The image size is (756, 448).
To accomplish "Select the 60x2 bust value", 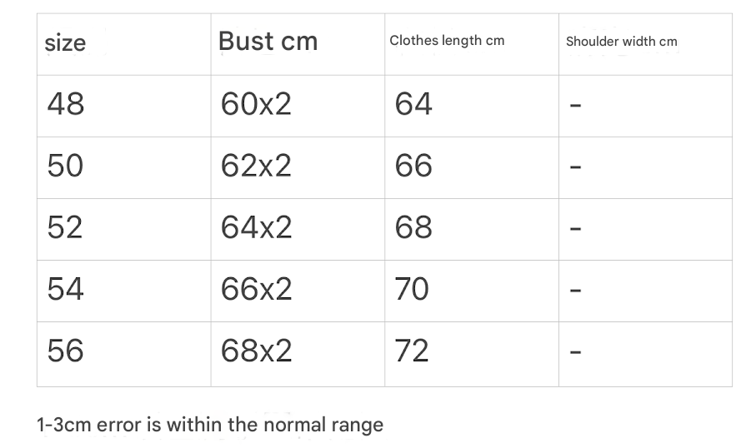I will [256, 104].
